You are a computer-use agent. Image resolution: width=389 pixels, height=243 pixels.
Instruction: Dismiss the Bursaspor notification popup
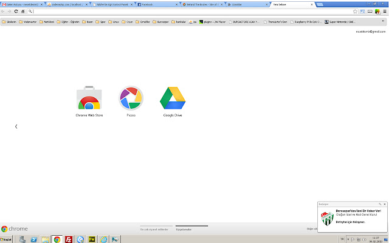click(x=385, y=204)
